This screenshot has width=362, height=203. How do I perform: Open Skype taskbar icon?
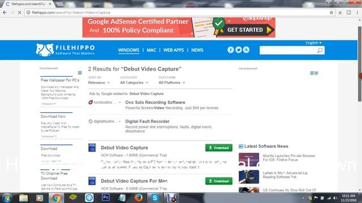[x=154, y=198]
